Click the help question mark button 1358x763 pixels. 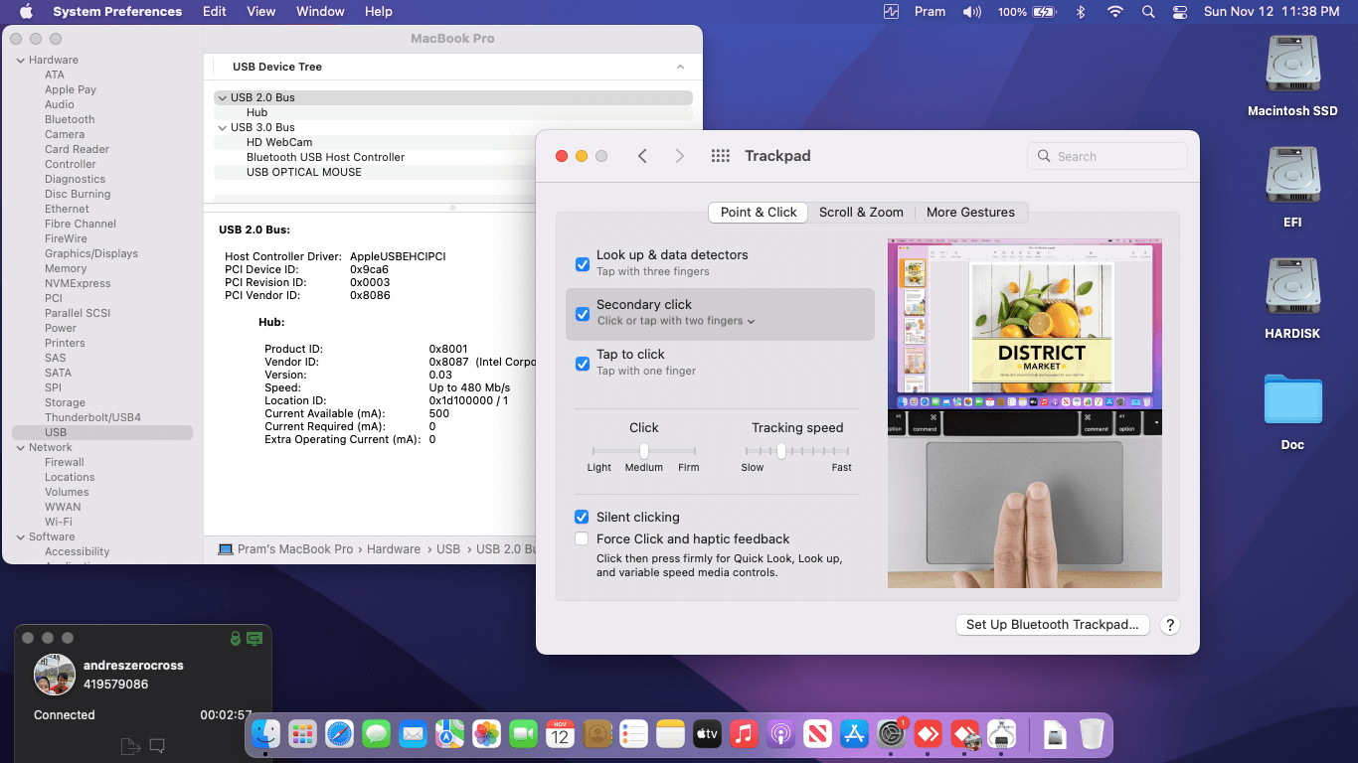pos(1170,625)
